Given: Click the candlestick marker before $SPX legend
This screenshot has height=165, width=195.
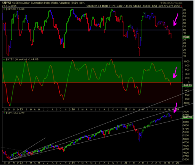Looking at the screenshot, I should click(x=4, y=113).
